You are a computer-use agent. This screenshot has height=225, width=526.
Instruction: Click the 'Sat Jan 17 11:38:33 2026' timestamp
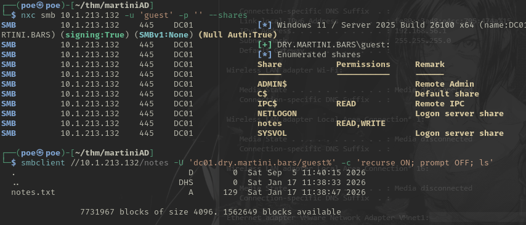click(x=307, y=183)
